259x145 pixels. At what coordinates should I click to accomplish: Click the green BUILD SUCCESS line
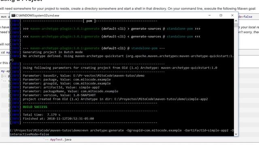coord(35,107)
